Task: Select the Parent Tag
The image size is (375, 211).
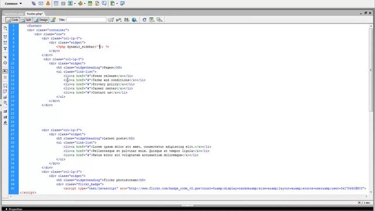Action: click(5, 57)
